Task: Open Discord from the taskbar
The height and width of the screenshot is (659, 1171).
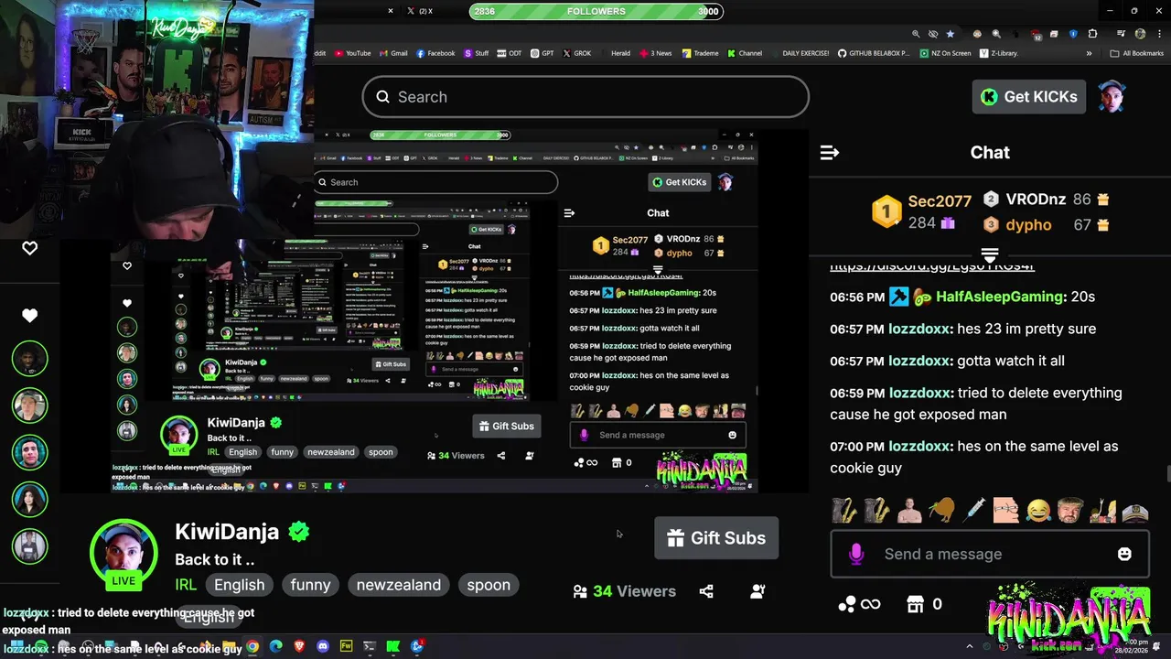Action: coord(323,646)
